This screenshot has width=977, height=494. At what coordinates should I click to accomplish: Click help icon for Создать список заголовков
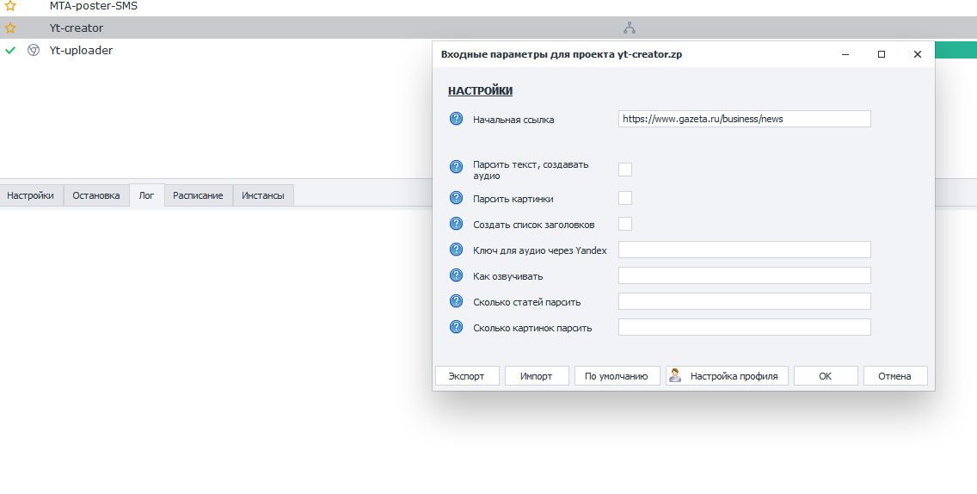coord(456,224)
